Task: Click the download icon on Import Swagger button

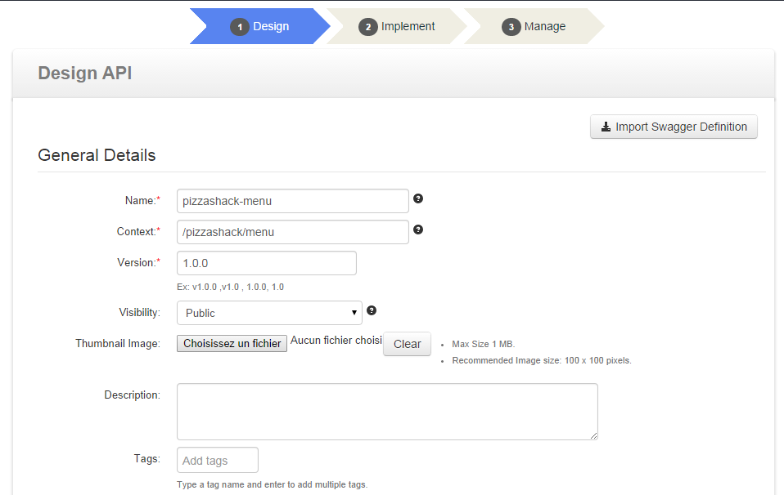Action: [x=606, y=127]
